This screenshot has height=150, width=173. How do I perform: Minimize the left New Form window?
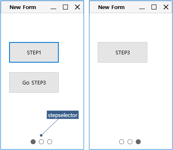click(x=53, y=7)
